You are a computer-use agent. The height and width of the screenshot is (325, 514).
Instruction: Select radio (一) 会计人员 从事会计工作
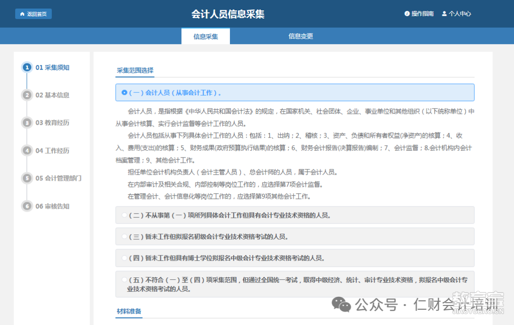click(x=124, y=93)
